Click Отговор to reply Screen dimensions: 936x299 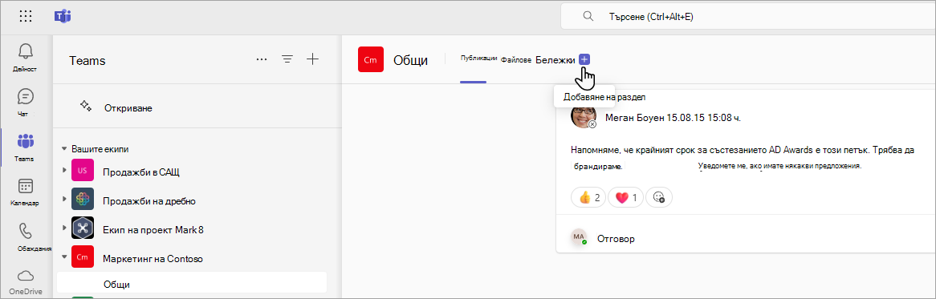click(x=616, y=239)
